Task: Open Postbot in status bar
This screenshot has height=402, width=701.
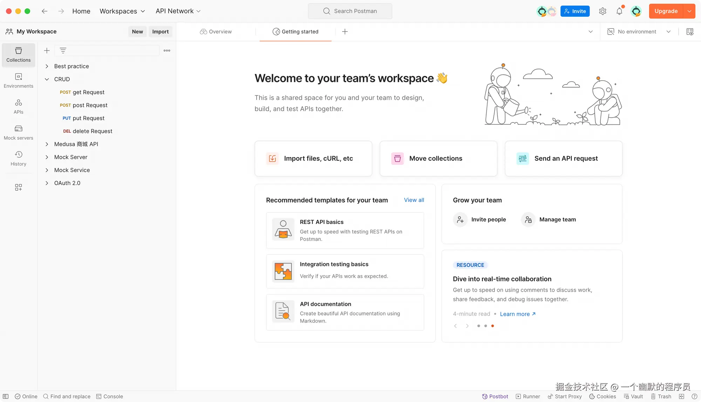Action: [x=495, y=396]
